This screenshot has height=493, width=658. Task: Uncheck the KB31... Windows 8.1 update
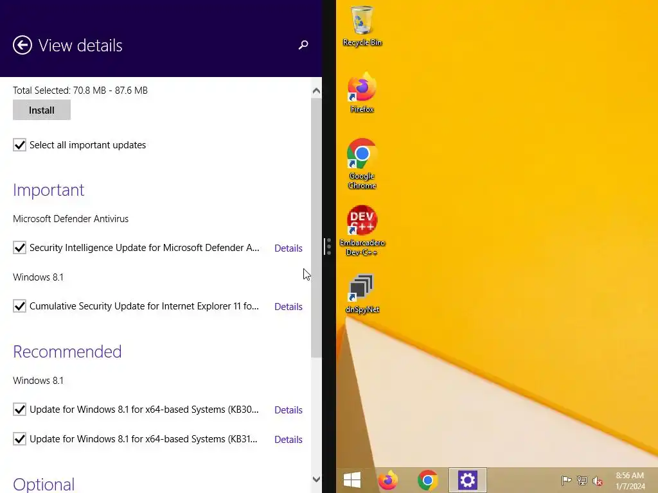pyautogui.click(x=19, y=439)
